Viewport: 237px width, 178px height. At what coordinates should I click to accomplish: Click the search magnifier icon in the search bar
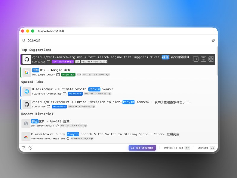24,40
